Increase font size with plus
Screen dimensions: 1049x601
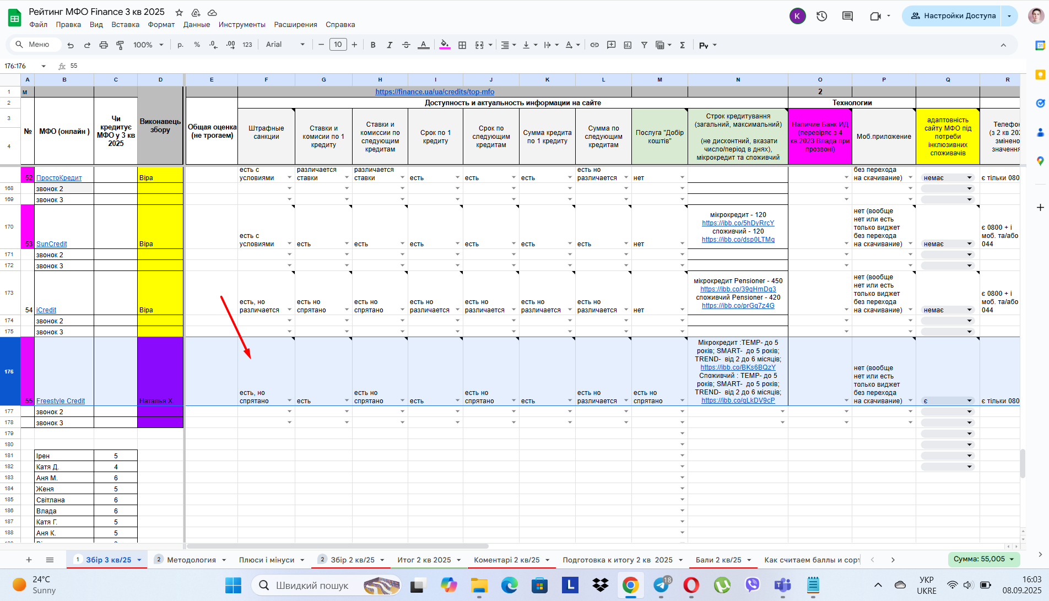(354, 45)
